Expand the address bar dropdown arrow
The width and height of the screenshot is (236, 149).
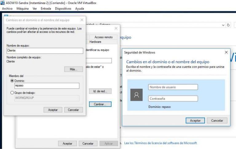pyautogui.click(x=223, y=25)
